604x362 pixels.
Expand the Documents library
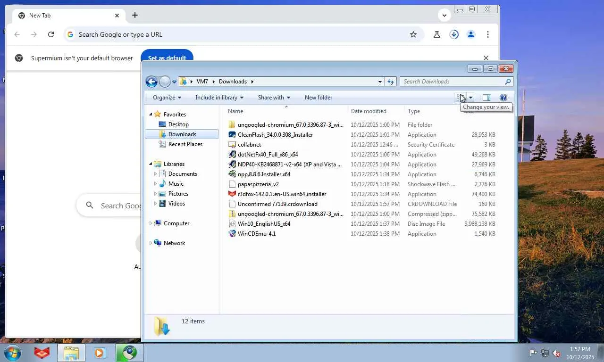155,174
